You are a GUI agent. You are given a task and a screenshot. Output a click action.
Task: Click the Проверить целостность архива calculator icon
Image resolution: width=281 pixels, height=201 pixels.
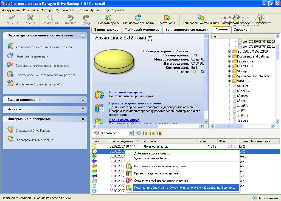pos(99,108)
